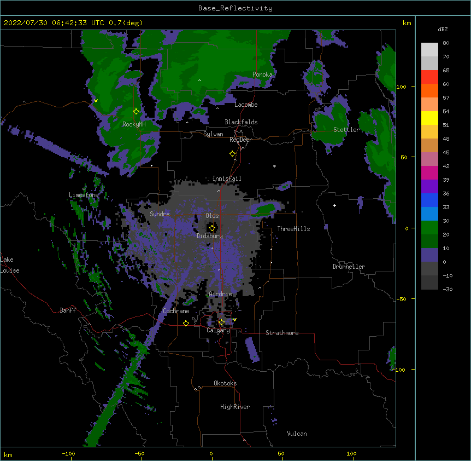Click the Sylvan label
The width and height of the screenshot is (471, 461).
[x=213, y=134]
